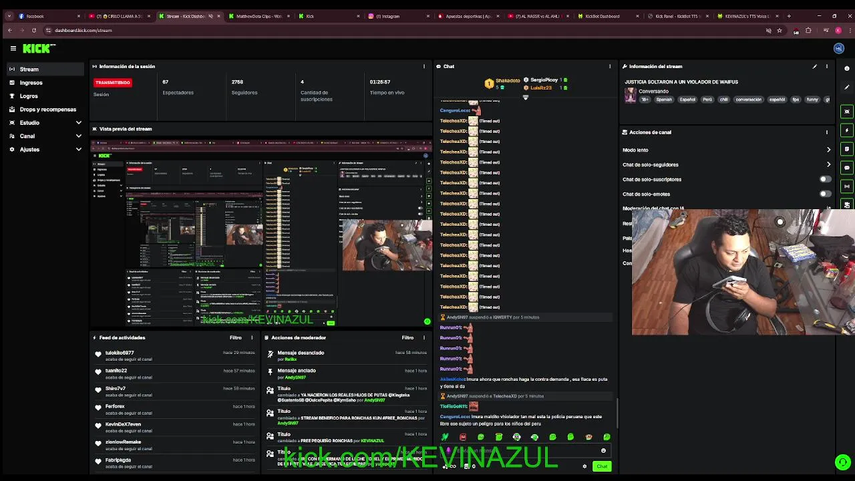
Task: Click the chat message input field
Action: (x=524, y=451)
